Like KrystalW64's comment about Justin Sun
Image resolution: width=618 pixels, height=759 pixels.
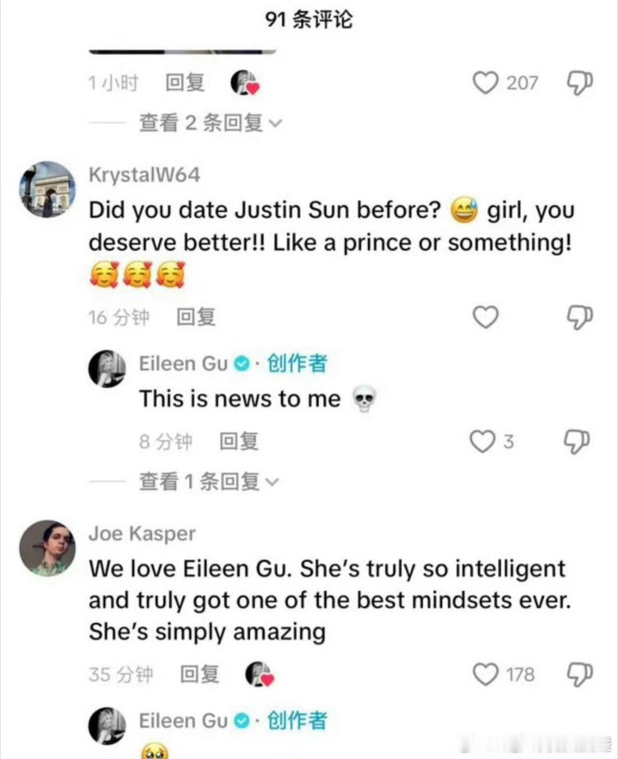pyautogui.click(x=485, y=317)
